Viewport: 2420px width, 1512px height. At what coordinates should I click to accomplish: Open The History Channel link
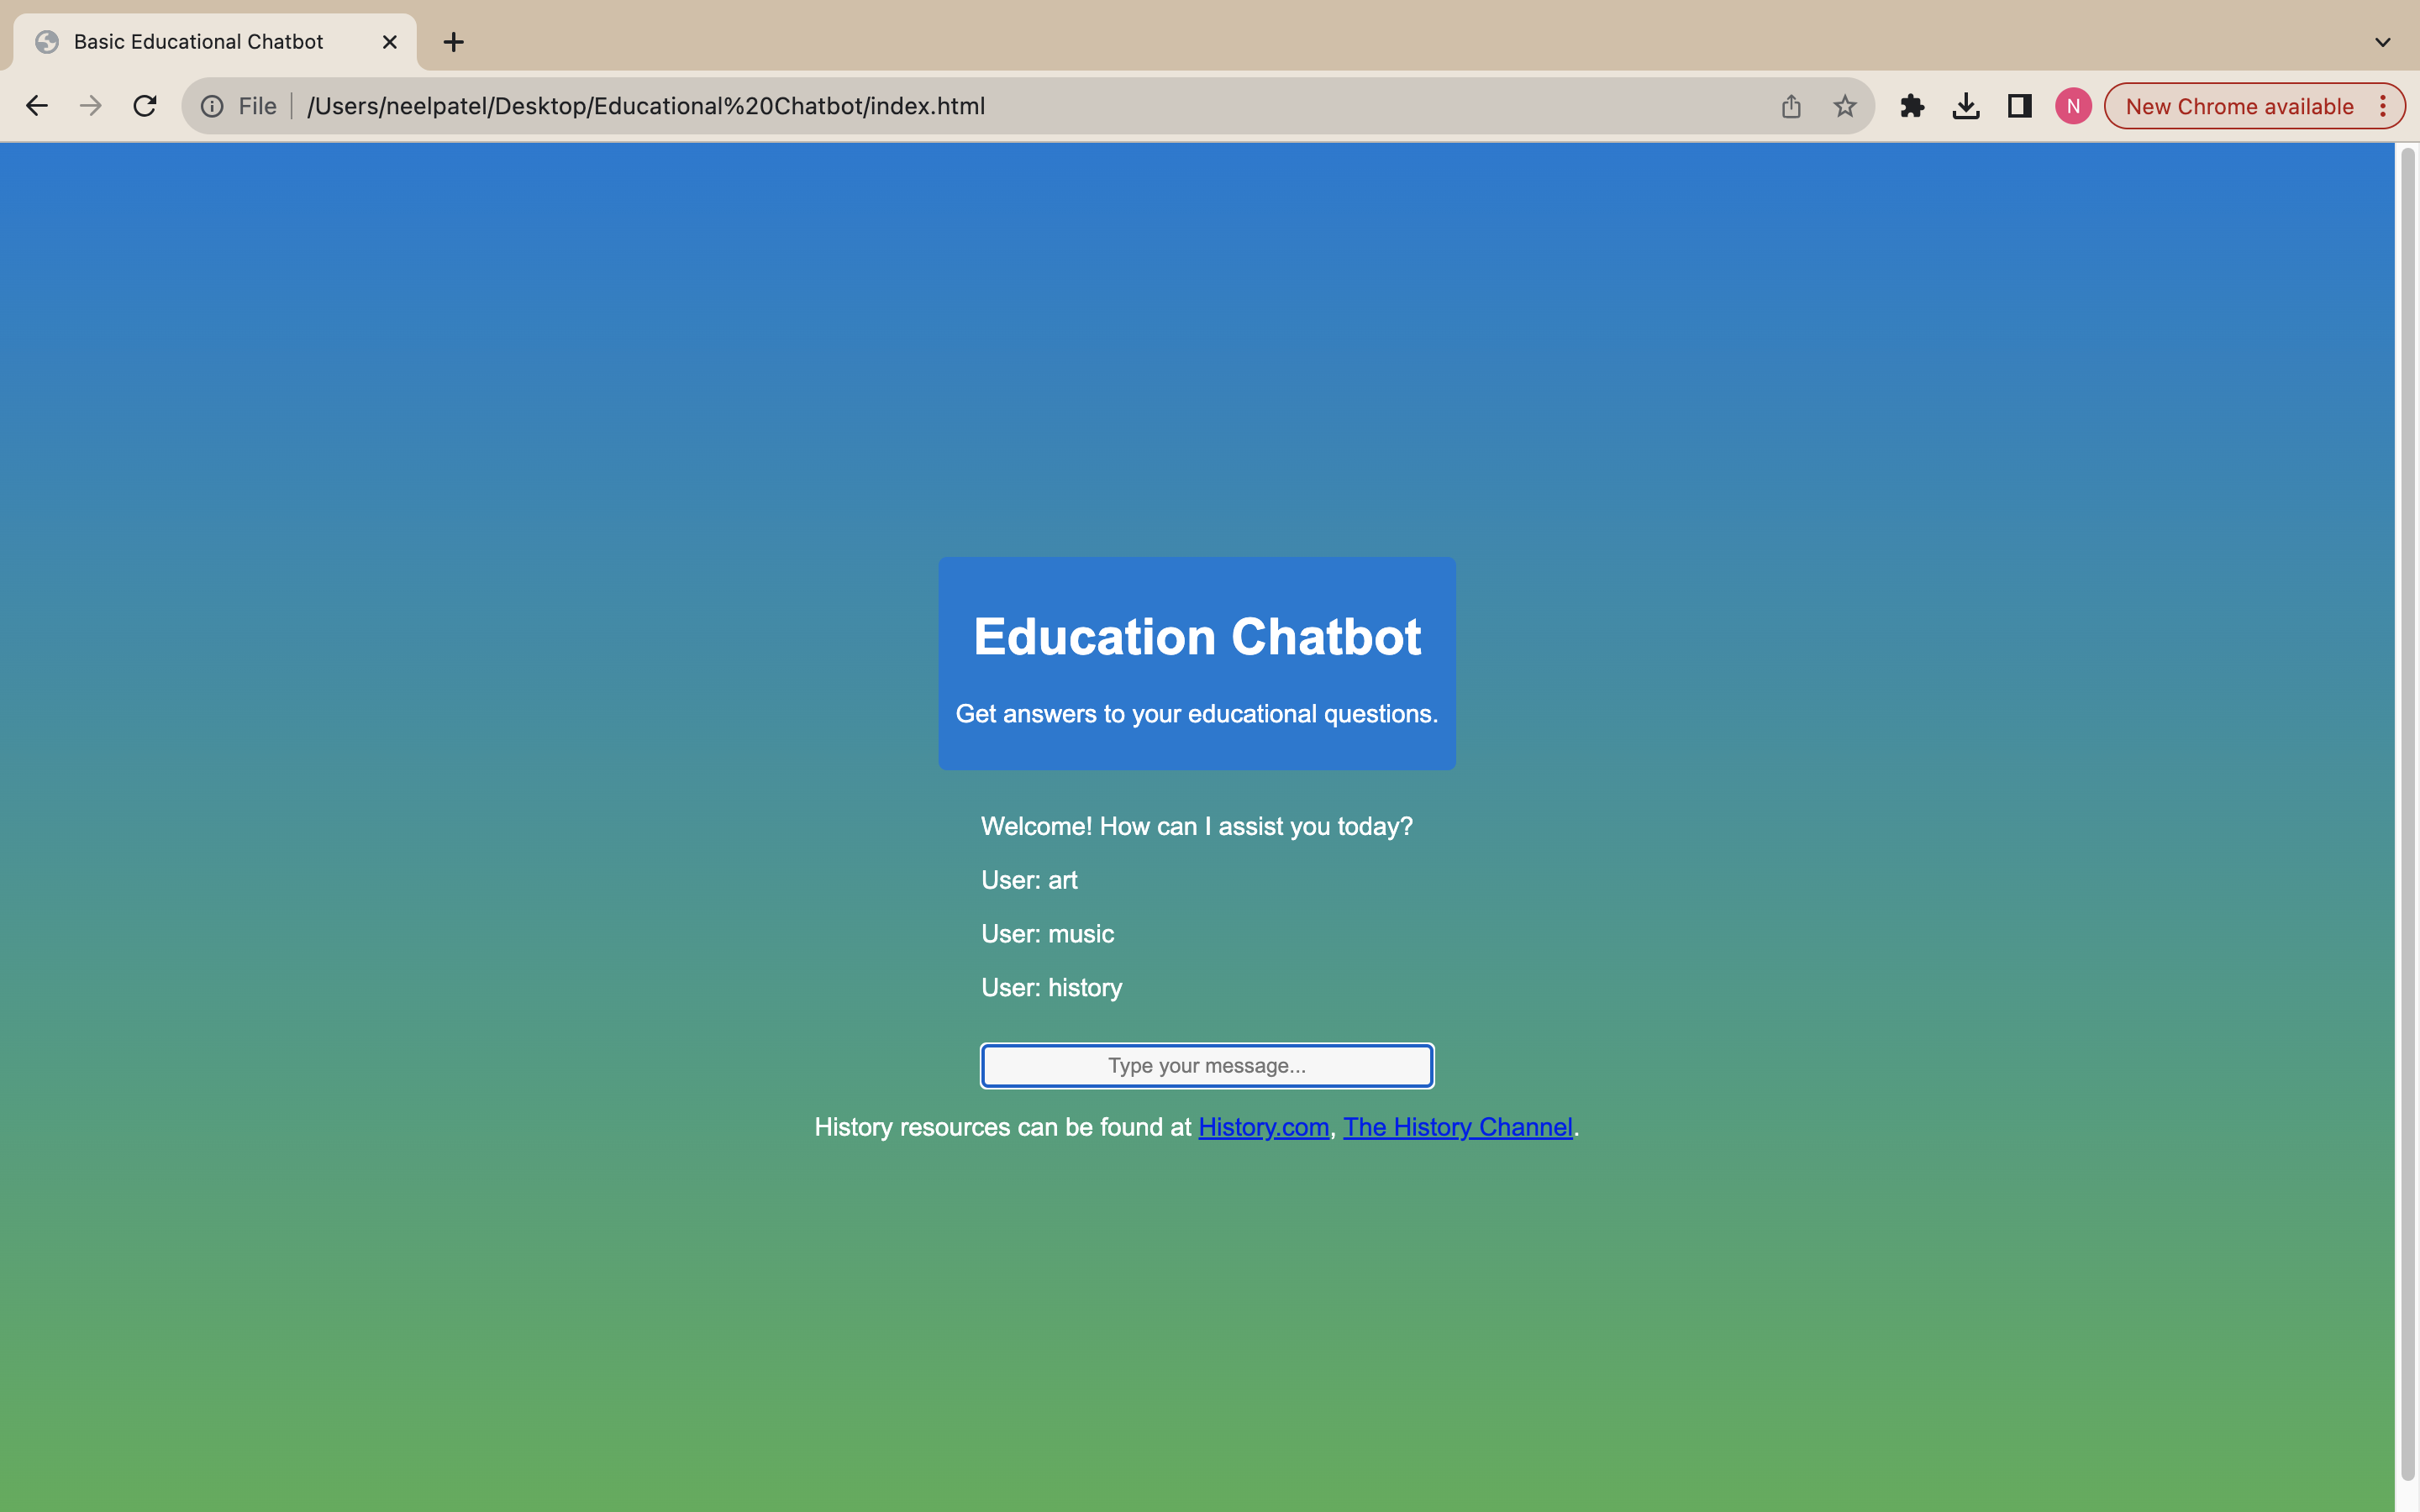point(1457,1127)
